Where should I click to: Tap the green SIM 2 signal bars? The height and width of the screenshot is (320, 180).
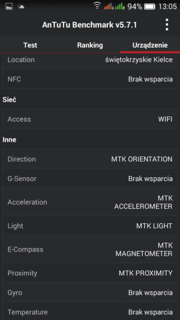pyautogui.click(x=120, y=6)
